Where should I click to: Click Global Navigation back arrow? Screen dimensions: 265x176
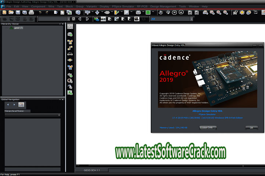tap(8, 104)
